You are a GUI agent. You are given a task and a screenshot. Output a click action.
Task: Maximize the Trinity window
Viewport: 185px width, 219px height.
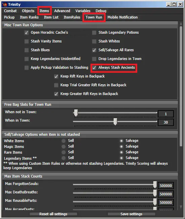click(x=174, y=4)
